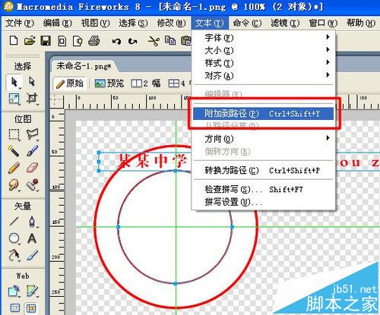Choose 附加到路径 menu entry
The image size is (380, 315).
tap(264, 114)
